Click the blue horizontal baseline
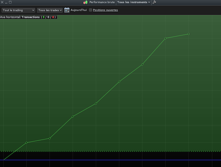 coord(110,160)
